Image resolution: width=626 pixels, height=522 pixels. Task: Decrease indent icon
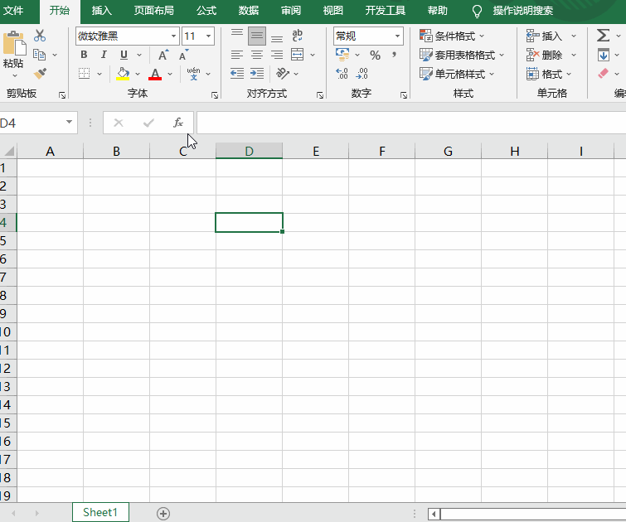237,74
